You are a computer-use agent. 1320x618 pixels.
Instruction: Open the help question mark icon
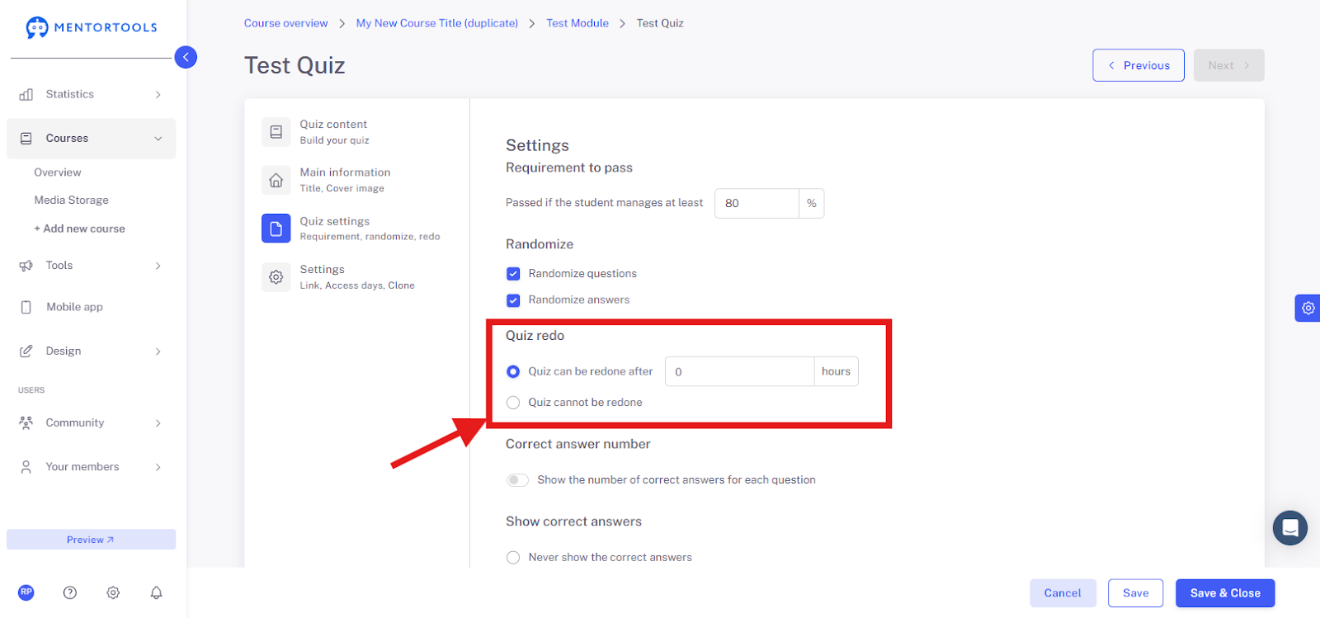pos(70,592)
